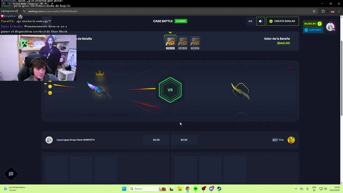
Task: Switch to Chrome in the taskbar
Action: click(188, 189)
